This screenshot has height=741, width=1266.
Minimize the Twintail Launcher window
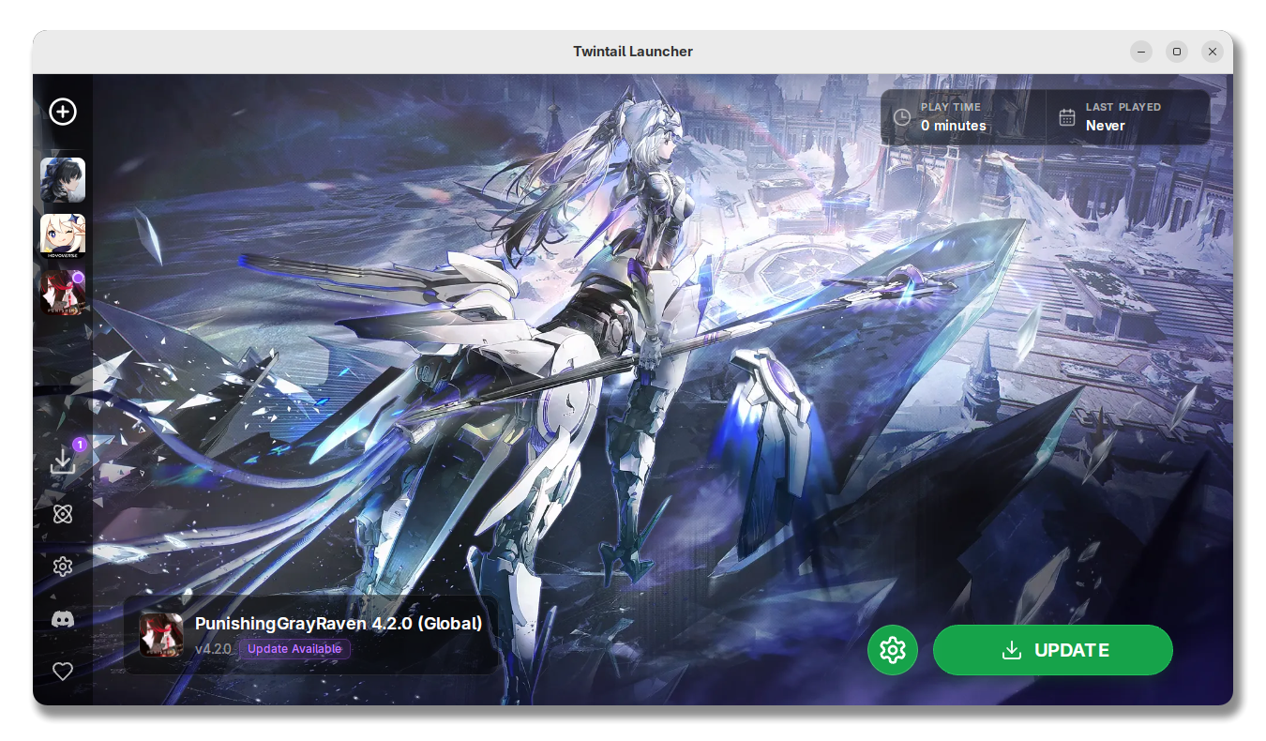point(1141,52)
